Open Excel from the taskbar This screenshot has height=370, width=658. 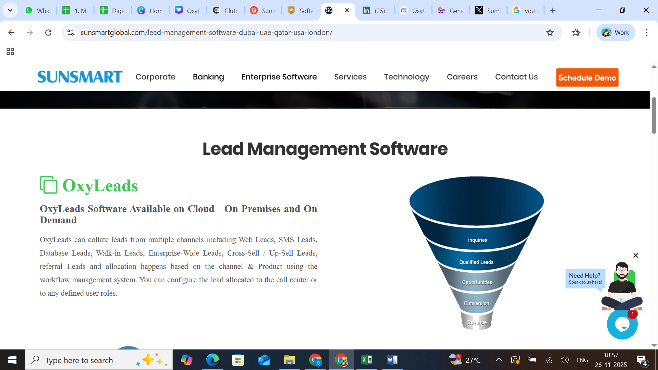pyautogui.click(x=367, y=360)
